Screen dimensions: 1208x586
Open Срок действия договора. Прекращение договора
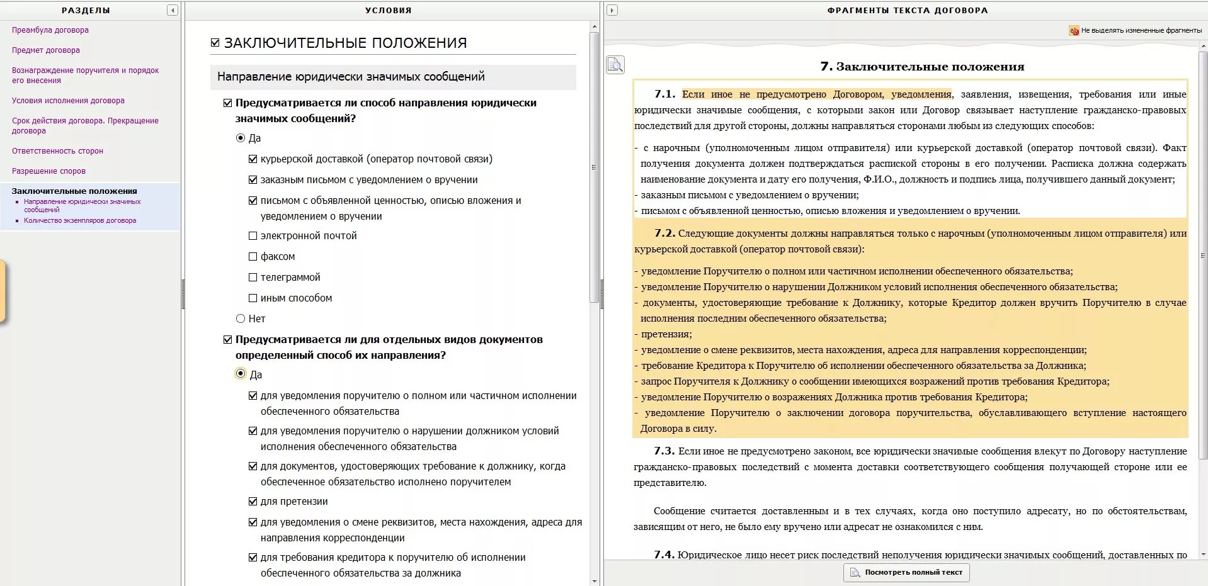click(85, 126)
